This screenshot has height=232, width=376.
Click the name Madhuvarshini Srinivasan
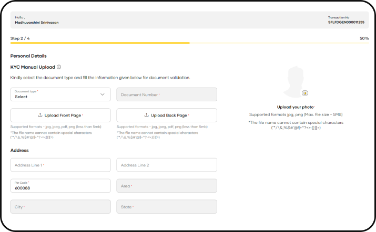pos(37,23)
